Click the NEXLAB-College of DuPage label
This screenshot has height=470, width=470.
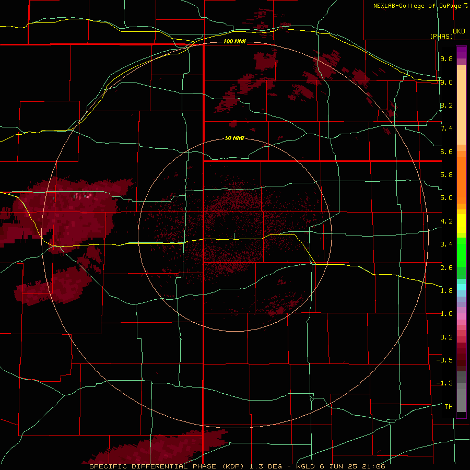point(417,6)
